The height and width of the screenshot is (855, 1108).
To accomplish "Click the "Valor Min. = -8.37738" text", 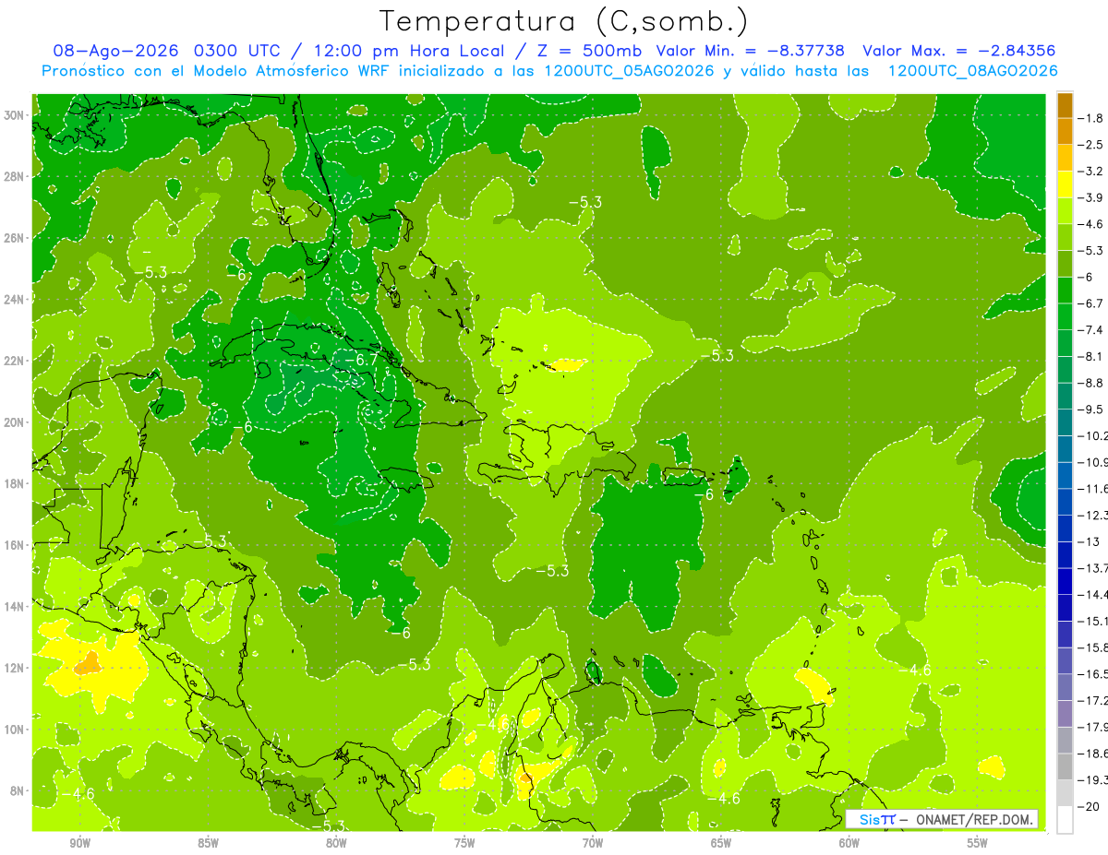I will tap(751, 51).
